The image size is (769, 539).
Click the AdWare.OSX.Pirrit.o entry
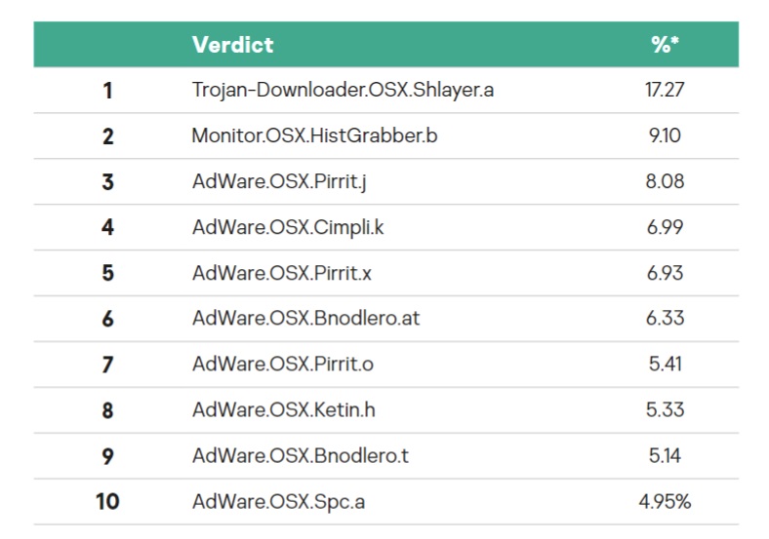[x=283, y=365]
